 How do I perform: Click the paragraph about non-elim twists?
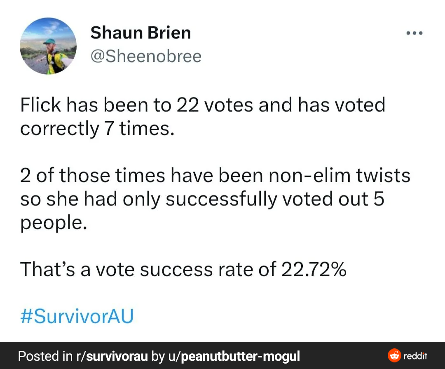pyautogui.click(x=215, y=199)
